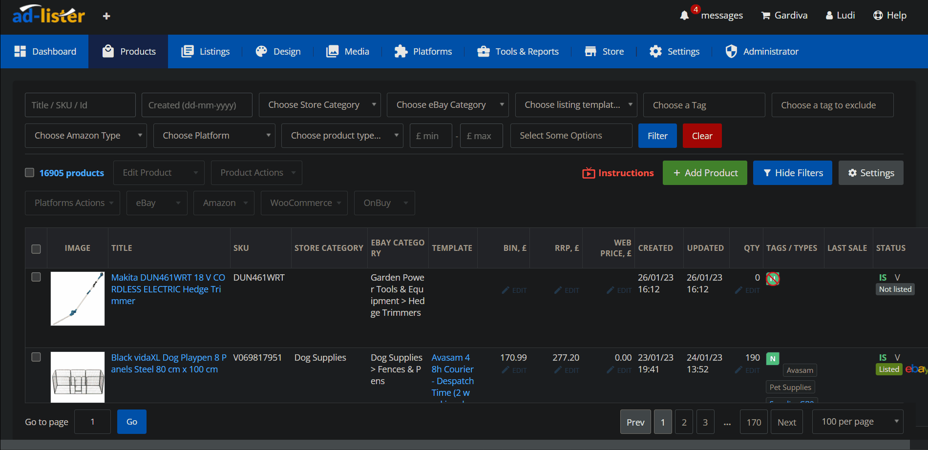928x450 pixels.
Task: Focus the Title / SKU / Id search field
Action: point(80,105)
